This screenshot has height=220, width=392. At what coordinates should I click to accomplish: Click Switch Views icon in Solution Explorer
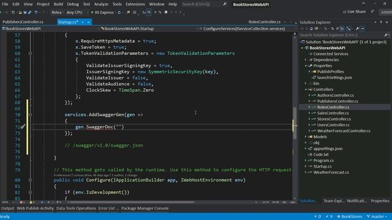[x=316, y=29]
